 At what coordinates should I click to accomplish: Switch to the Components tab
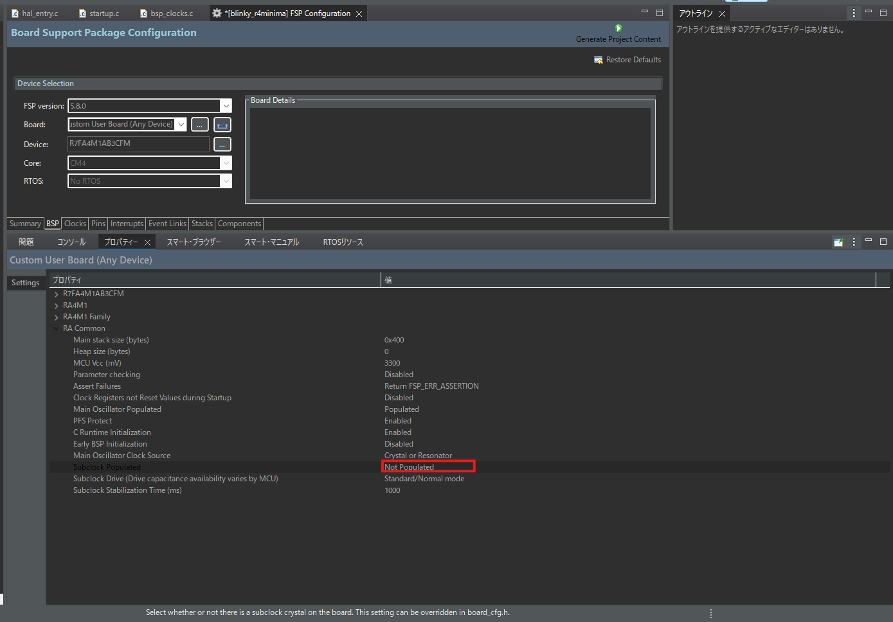[x=239, y=224]
